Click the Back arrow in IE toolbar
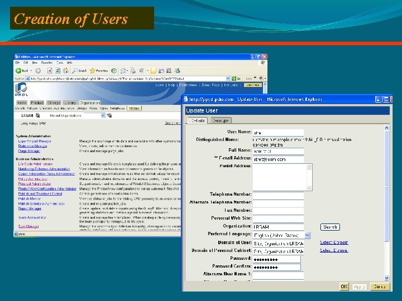 pyautogui.click(x=18, y=71)
